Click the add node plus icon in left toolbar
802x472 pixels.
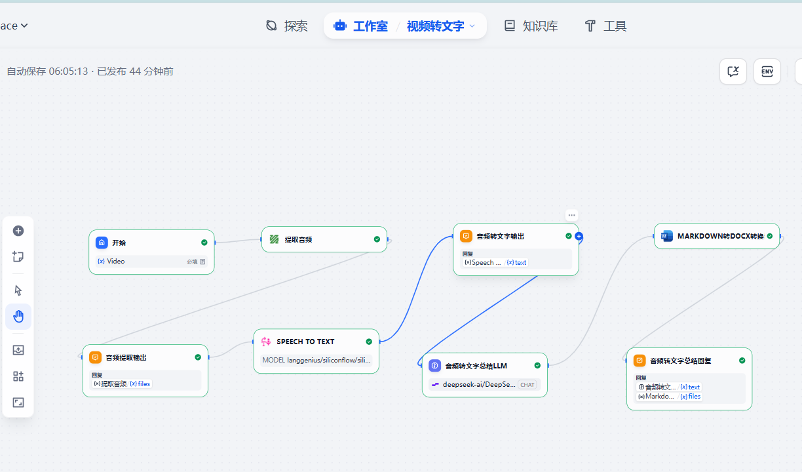(18, 231)
